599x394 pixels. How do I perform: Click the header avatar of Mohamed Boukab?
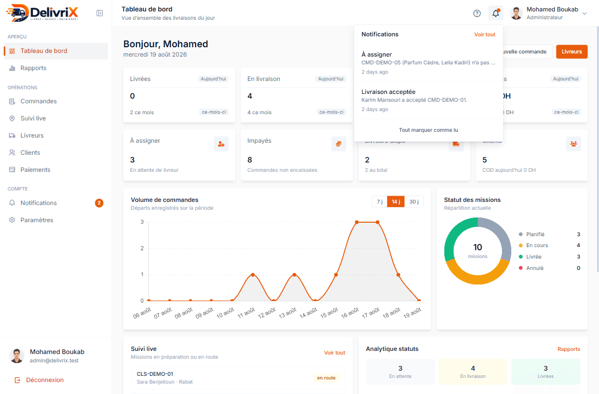516,13
